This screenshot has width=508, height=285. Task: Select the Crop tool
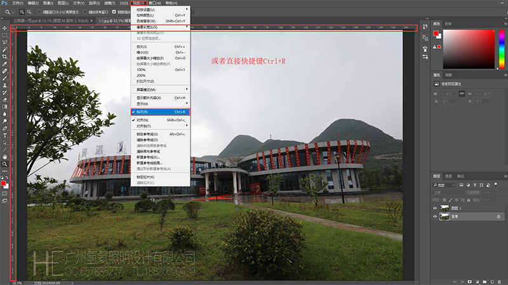[x=4, y=56]
